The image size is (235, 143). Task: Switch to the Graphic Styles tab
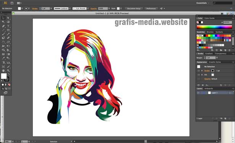[215, 62]
